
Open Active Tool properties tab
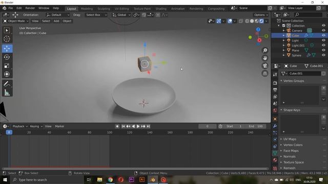275,75
